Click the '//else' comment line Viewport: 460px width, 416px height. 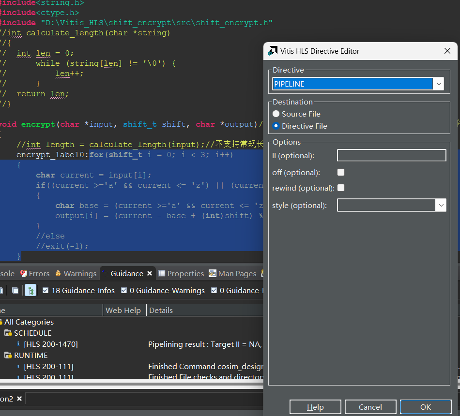point(50,236)
